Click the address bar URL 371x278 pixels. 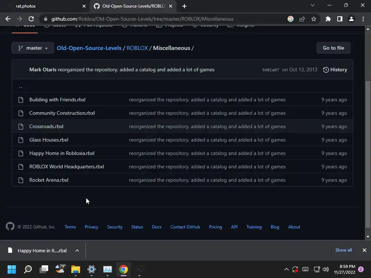pyautogui.click(x=142, y=19)
